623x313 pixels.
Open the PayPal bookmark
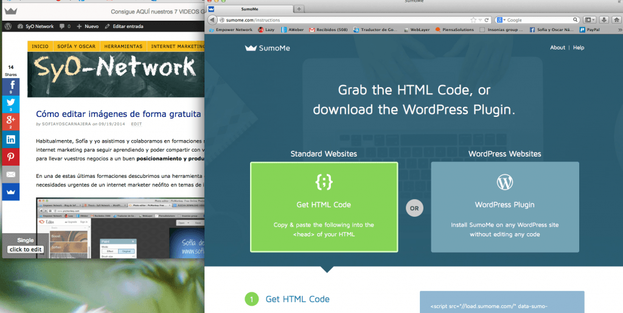(x=590, y=29)
